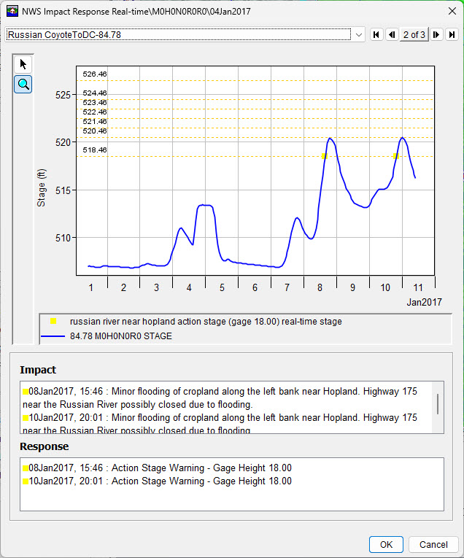Jump to the first location record

[376, 34]
